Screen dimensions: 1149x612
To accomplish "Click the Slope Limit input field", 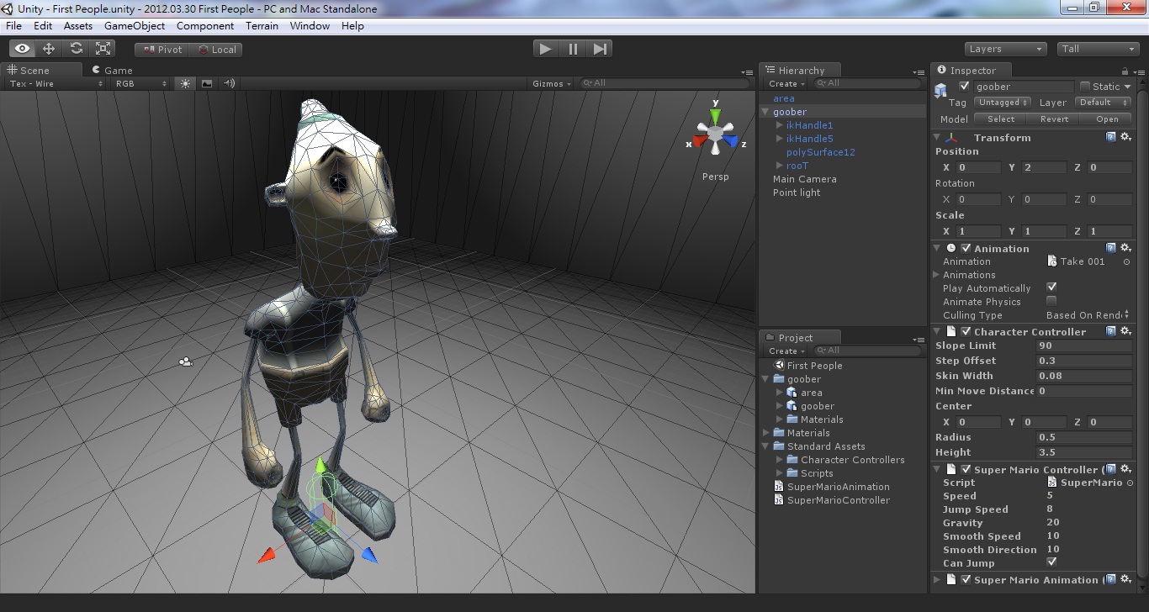I will click(x=1083, y=346).
